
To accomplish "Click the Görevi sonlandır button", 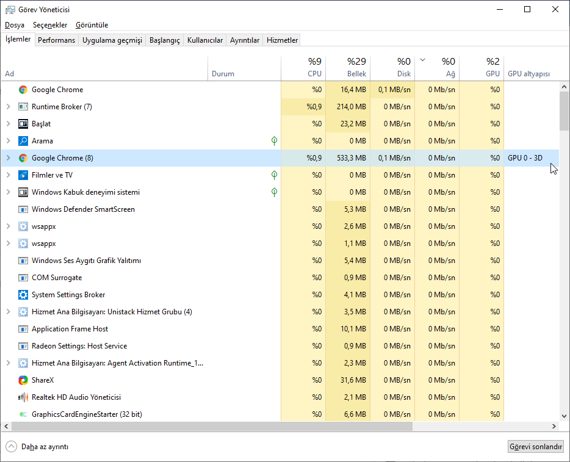I will (535, 447).
